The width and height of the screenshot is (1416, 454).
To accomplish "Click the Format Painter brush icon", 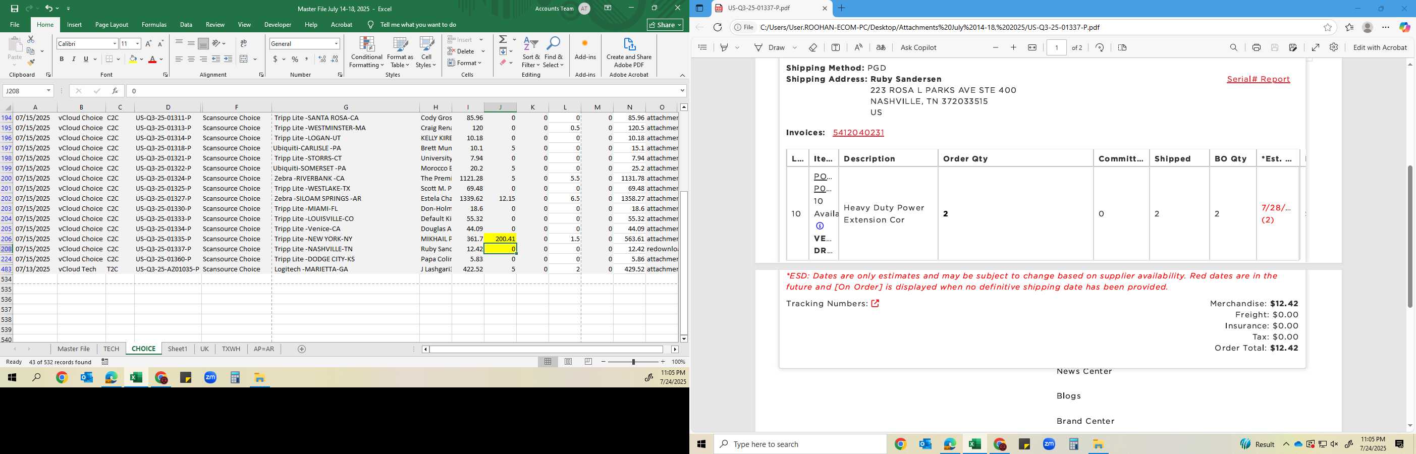I will [x=31, y=62].
